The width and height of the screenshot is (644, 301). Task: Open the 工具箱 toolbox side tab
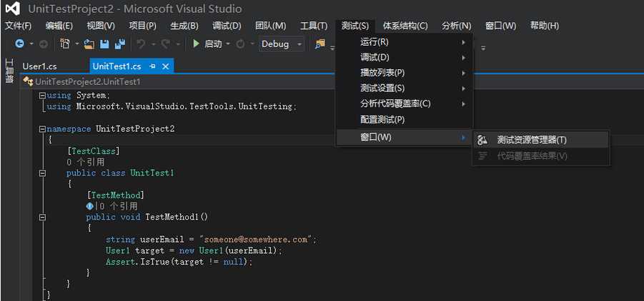(x=9, y=71)
